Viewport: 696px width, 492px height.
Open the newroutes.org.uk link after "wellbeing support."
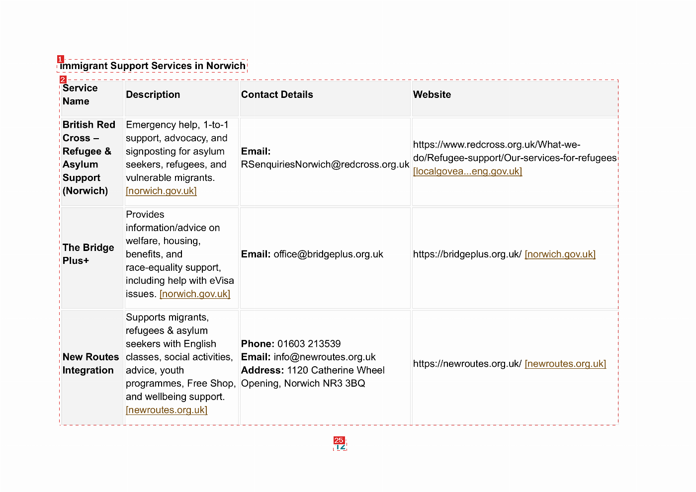point(167,410)
